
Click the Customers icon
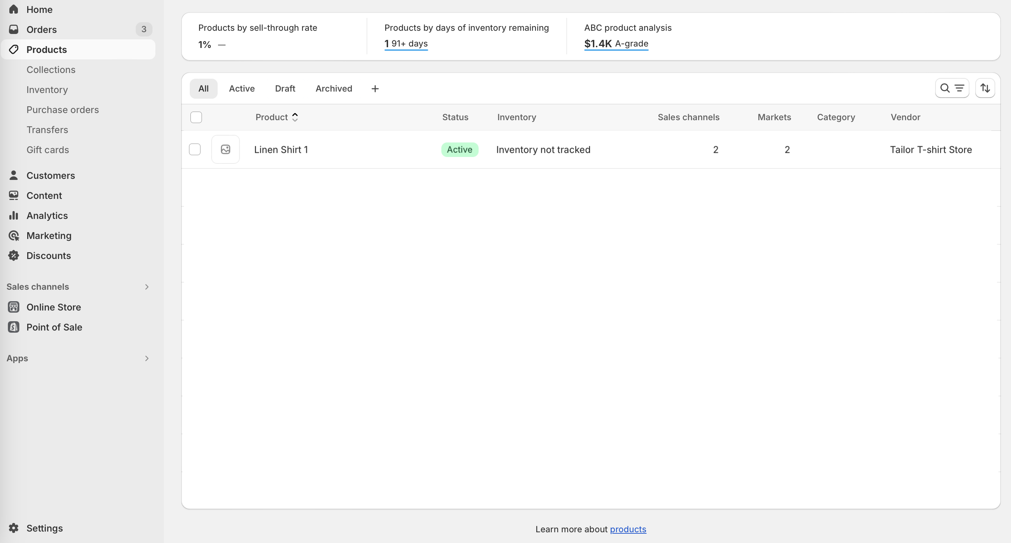pyautogui.click(x=14, y=175)
